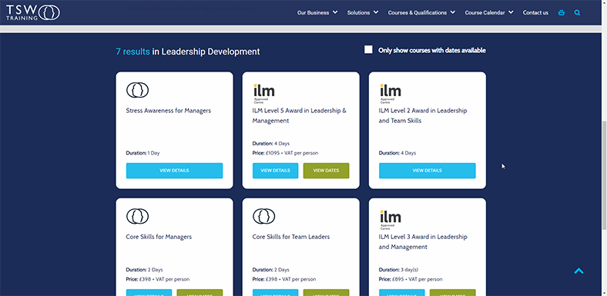This screenshot has height=296, width=607.
Task: Click the TSW Training logo
Action: pyautogui.click(x=33, y=12)
